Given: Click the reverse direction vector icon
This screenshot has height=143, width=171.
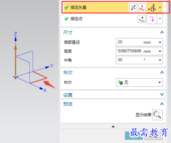Looking at the screenshot, I should tap(133, 7).
